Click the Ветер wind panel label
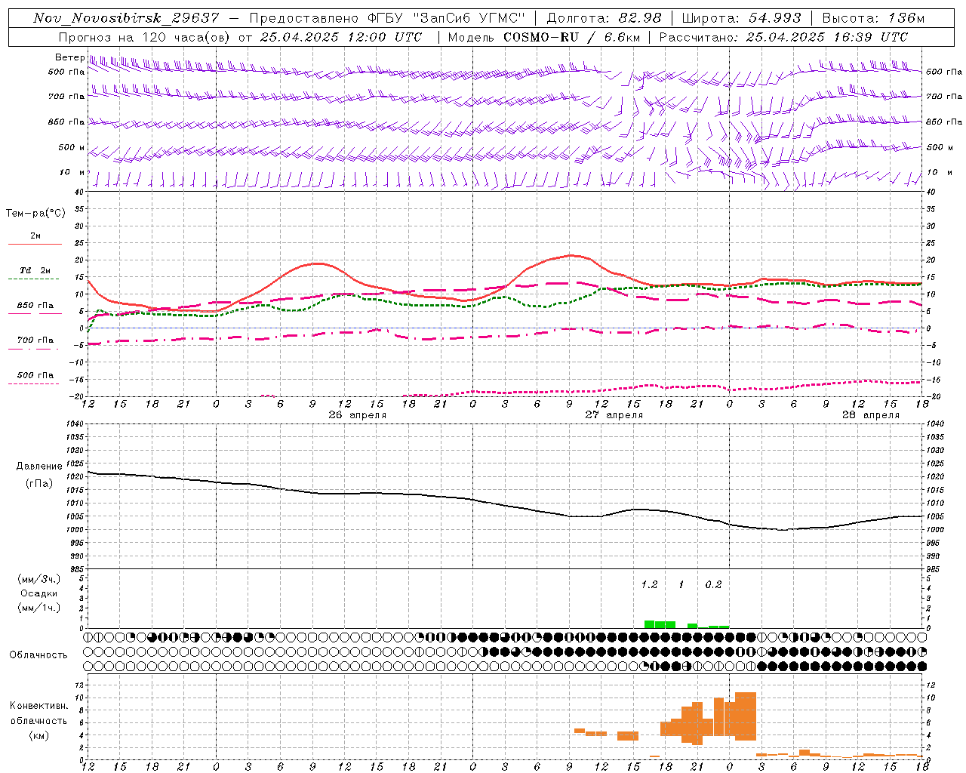Viewport: 966px width, 773px height. point(69,57)
